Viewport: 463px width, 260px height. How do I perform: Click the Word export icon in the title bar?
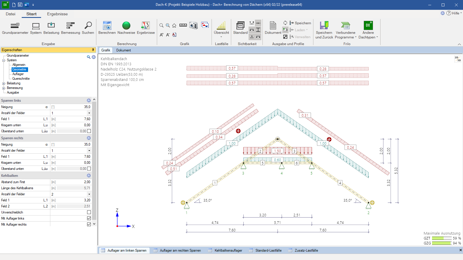tap(27, 5)
